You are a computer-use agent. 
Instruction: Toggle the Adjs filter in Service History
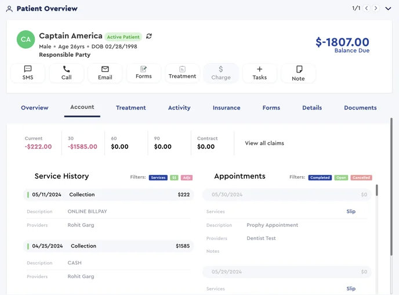coord(187,177)
